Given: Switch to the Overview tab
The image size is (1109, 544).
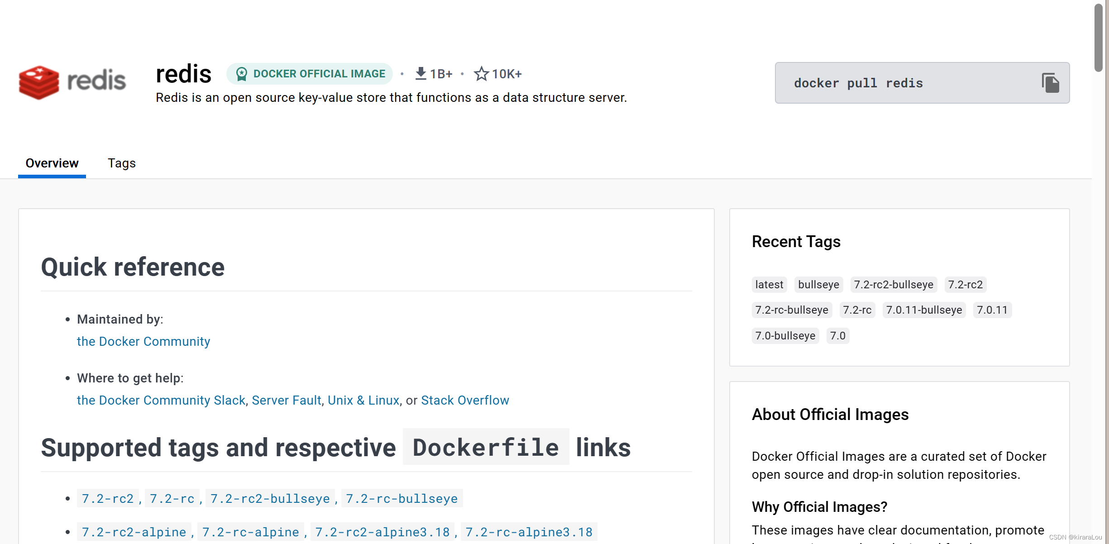Looking at the screenshot, I should pos(52,163).
